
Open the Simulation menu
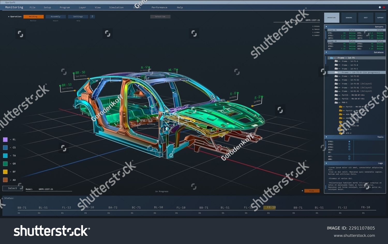pos(116,7)
